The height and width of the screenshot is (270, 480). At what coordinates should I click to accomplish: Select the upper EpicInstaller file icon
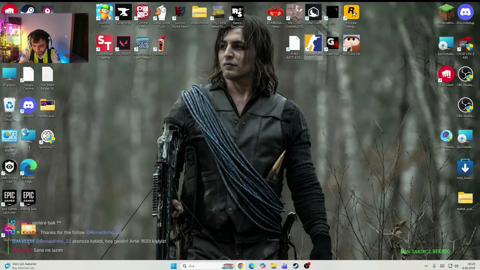pos(446,46)
